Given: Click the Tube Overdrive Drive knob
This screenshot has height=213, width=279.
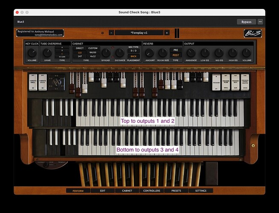Looking at the screenshot, I should (x=47, y=53).
